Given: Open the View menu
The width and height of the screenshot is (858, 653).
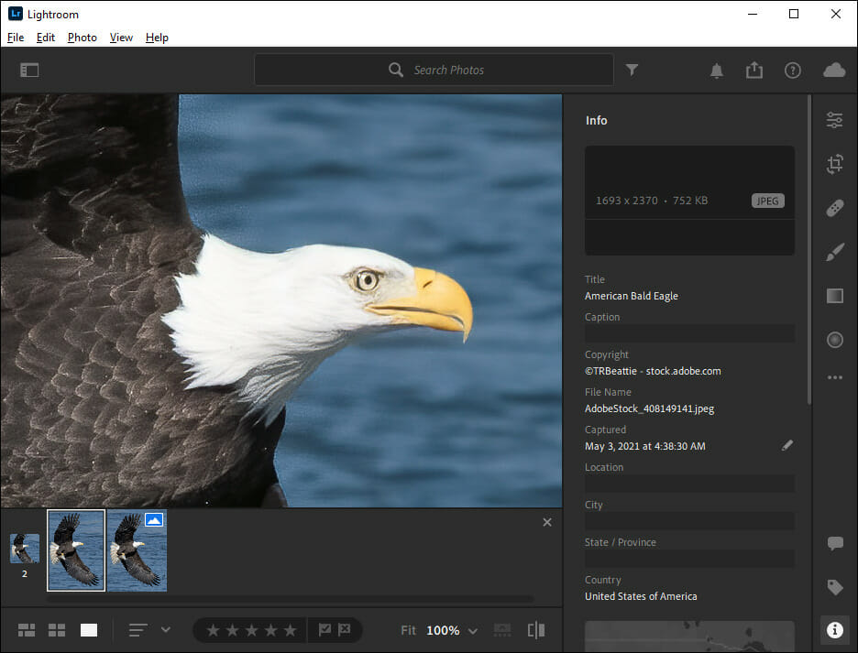Looking at the screenshot, I should coord(120,38).
